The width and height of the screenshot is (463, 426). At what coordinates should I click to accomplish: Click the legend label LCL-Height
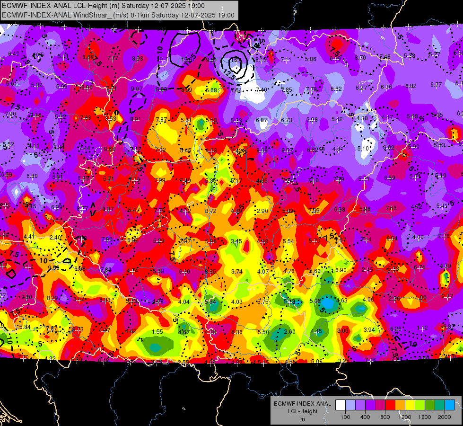302,411
